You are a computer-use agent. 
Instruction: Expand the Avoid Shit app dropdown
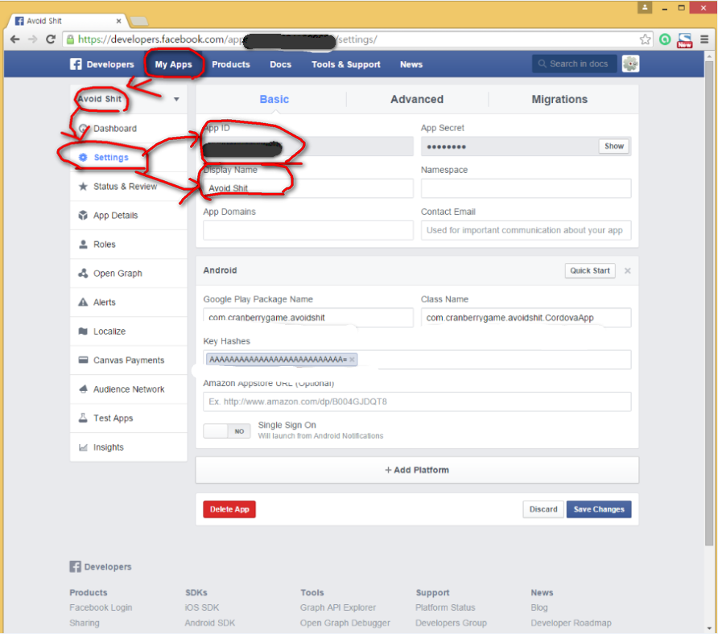176,99
